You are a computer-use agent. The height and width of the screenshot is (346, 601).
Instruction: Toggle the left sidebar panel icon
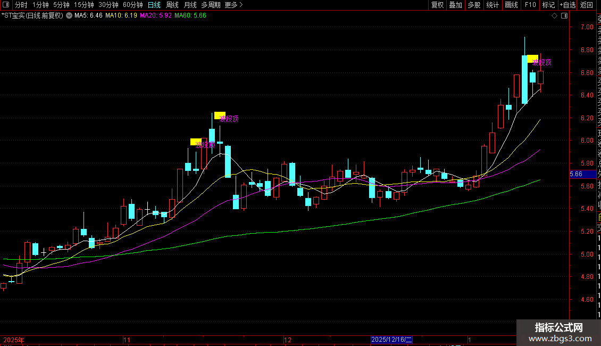6,5
